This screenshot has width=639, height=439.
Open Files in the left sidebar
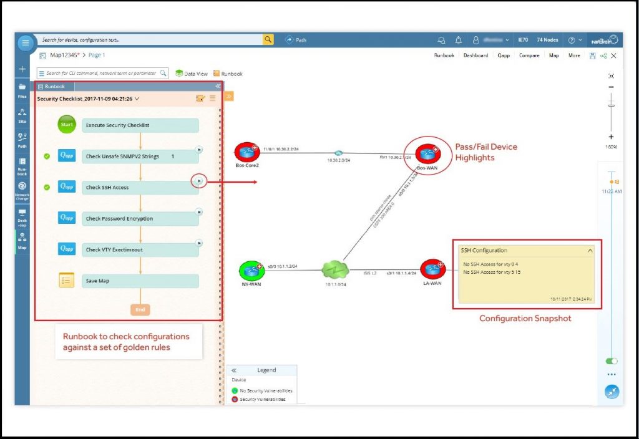coord(22,90)
